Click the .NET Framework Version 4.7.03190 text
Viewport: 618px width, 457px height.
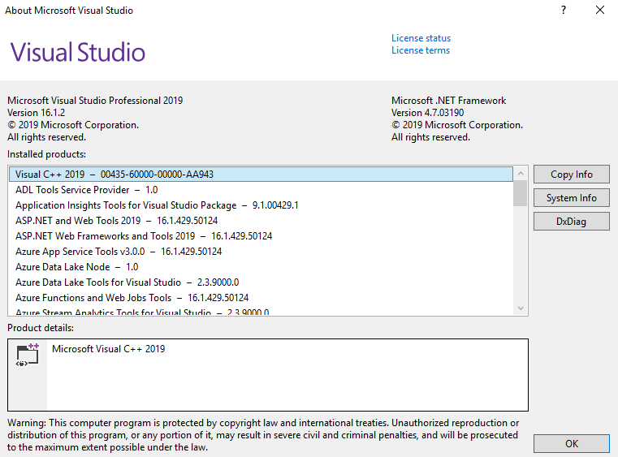[x=428, y=113]
